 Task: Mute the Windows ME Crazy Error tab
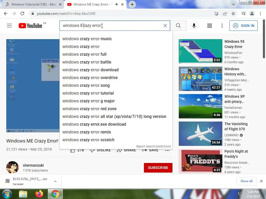click(117, 4)
